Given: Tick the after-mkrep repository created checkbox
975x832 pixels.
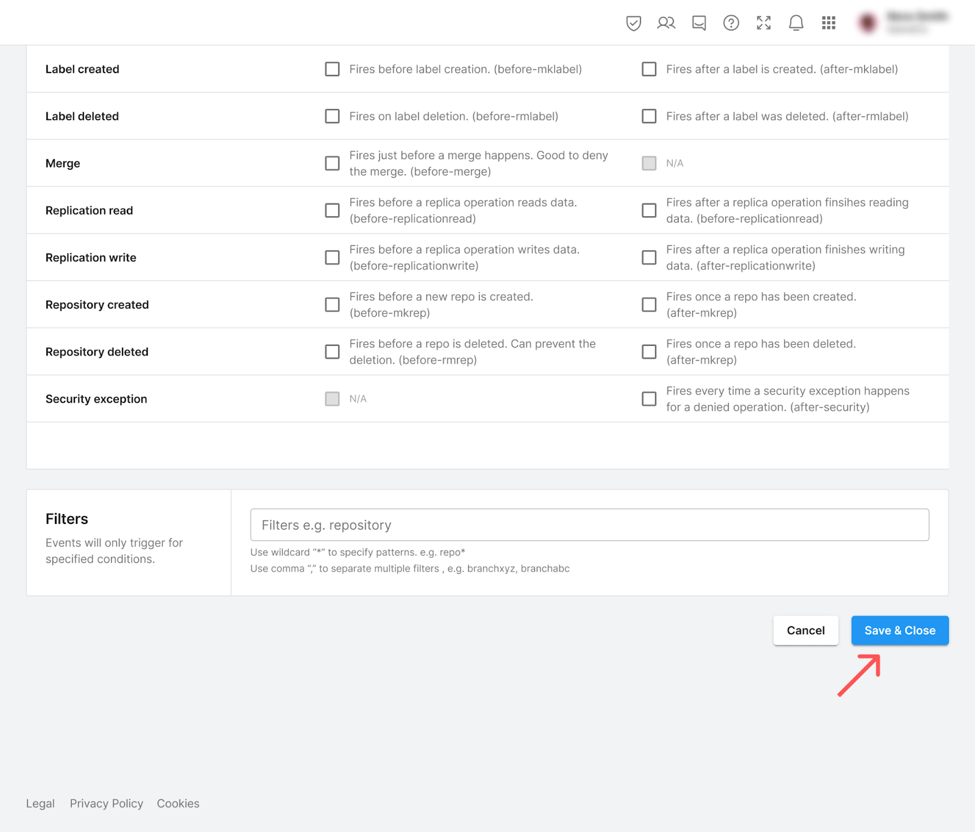Looking at the screenshot, I should [649, 305].
